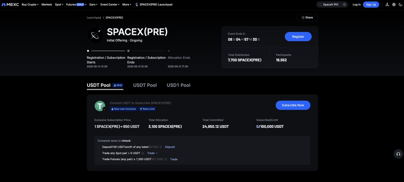404x182 pixels.
Task: Click the info icon next to Futures task
Action: tap(166, 160)
